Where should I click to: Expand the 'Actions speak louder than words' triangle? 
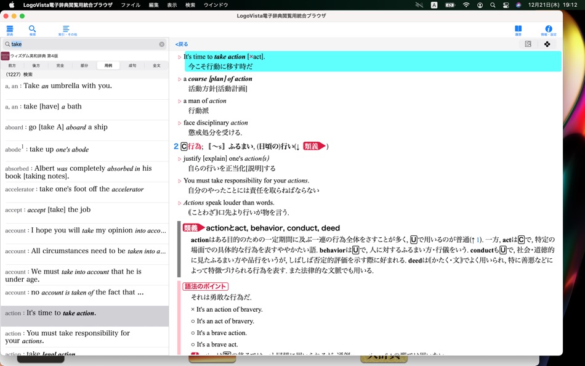click(x=179, y=203)
